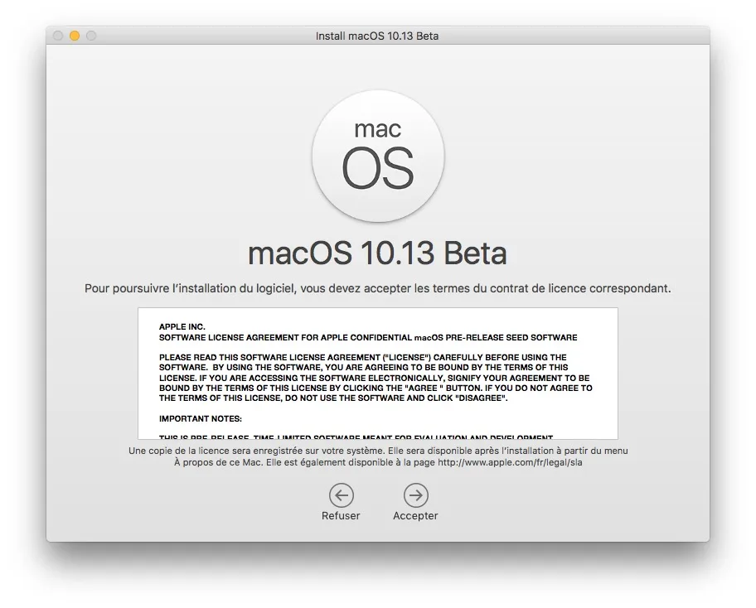This screenshot has height=608, width=756.
Task: Click the macOS logo circle
Action: coord(378,156)
